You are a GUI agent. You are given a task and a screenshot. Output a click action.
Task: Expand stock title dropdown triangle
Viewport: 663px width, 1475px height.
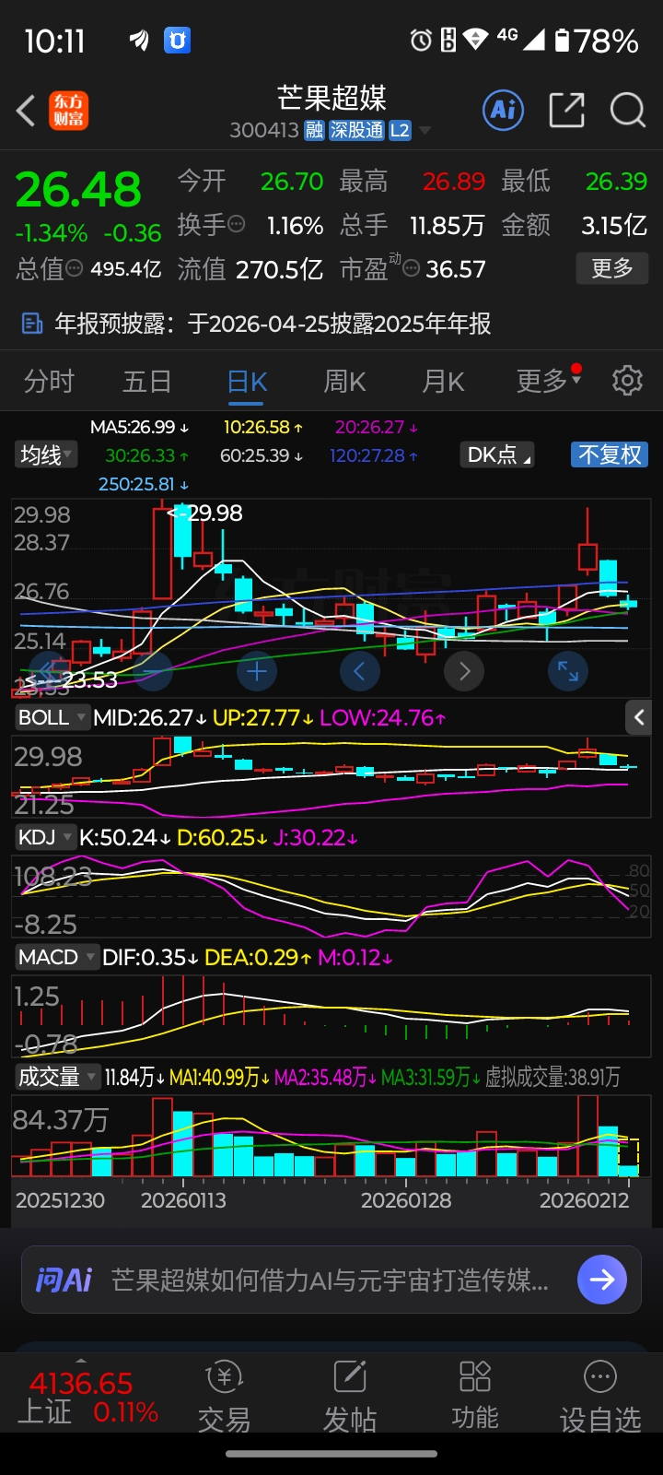[425, 131]
